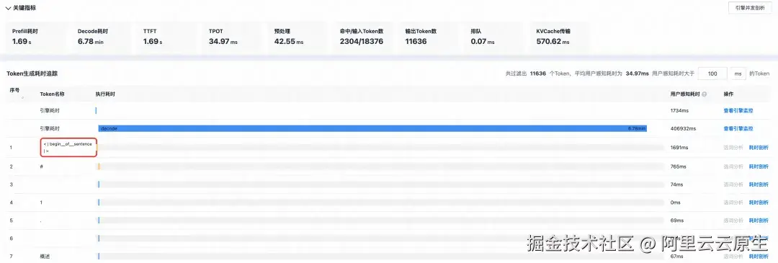
Task: Focus the threshold input showing 100
Action: click(712, 73)
